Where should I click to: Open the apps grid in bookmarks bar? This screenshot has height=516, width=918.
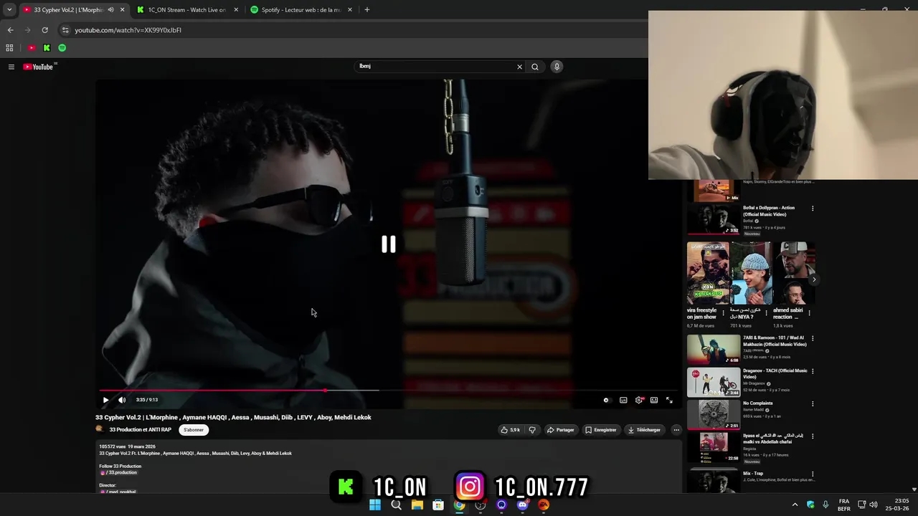[9, 48]
